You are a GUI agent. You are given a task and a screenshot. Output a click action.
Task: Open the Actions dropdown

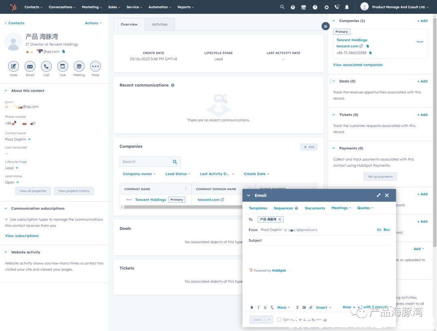click(x=93, y=23)
